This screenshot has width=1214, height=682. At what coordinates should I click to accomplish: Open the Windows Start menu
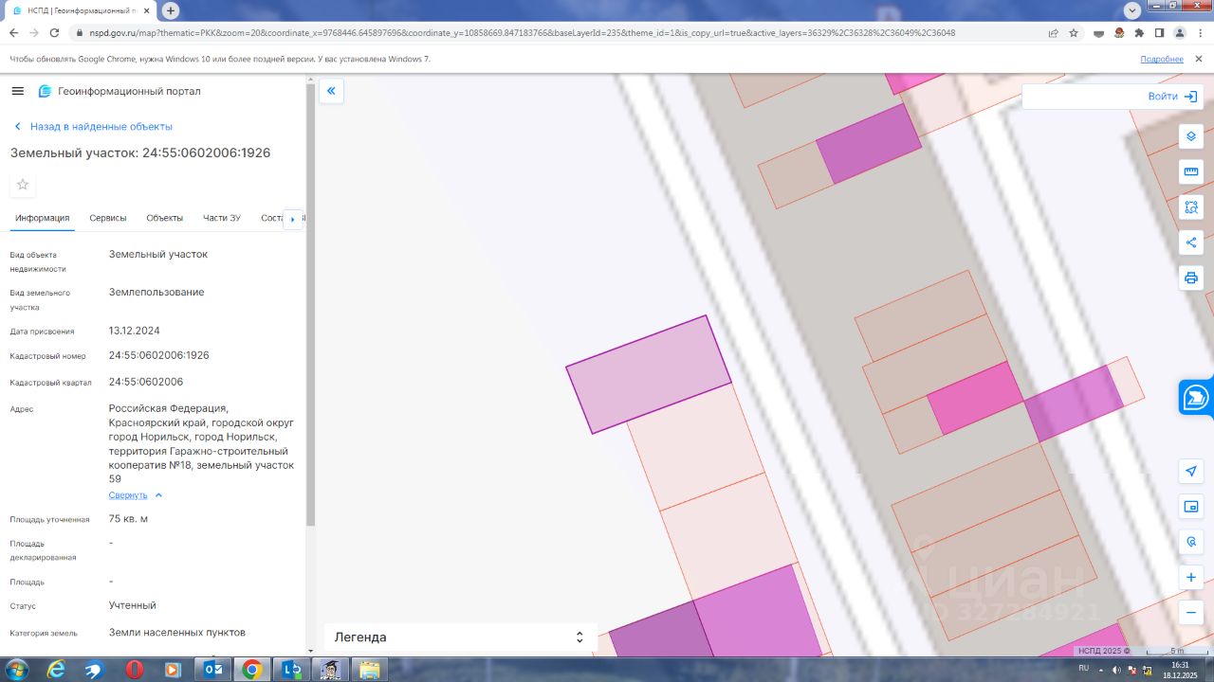pyautogui.click(x=16, y=670)
